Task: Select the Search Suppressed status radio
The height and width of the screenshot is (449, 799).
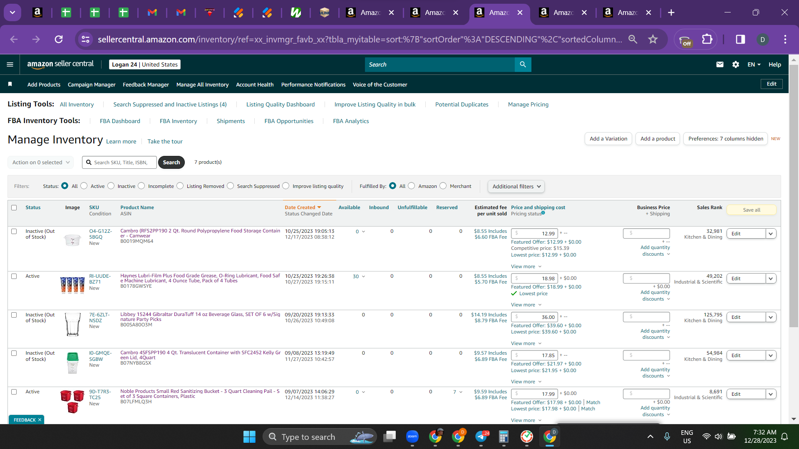Action: [x=231, y=186]
